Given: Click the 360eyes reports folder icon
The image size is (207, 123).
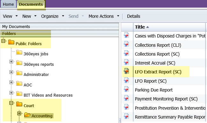Looking at the screenshot, I should (19, 63).
